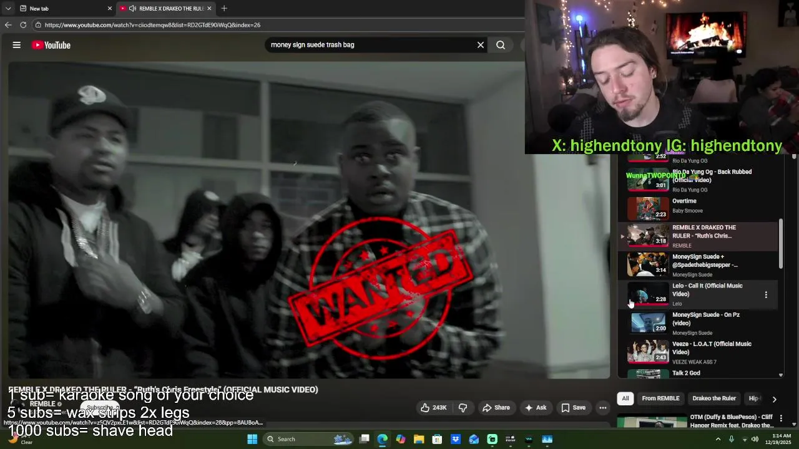Open the tab search dropdown arrow
799x449 pixels.
click(x=8, y=8)
